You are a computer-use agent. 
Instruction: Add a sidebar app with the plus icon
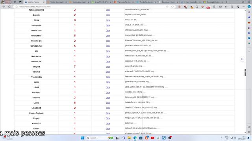point(249,52)
